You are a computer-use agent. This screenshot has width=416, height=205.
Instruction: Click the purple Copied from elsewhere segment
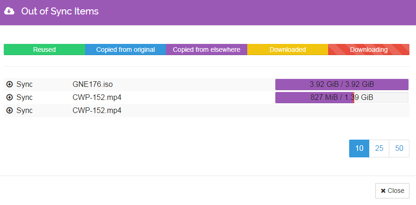pos(207,49)
